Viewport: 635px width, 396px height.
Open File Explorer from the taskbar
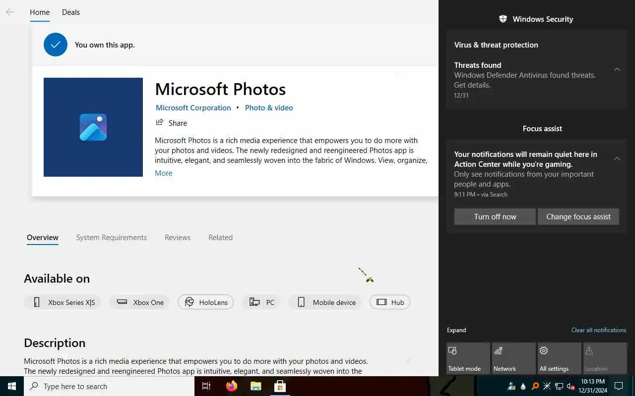(255, 386)
